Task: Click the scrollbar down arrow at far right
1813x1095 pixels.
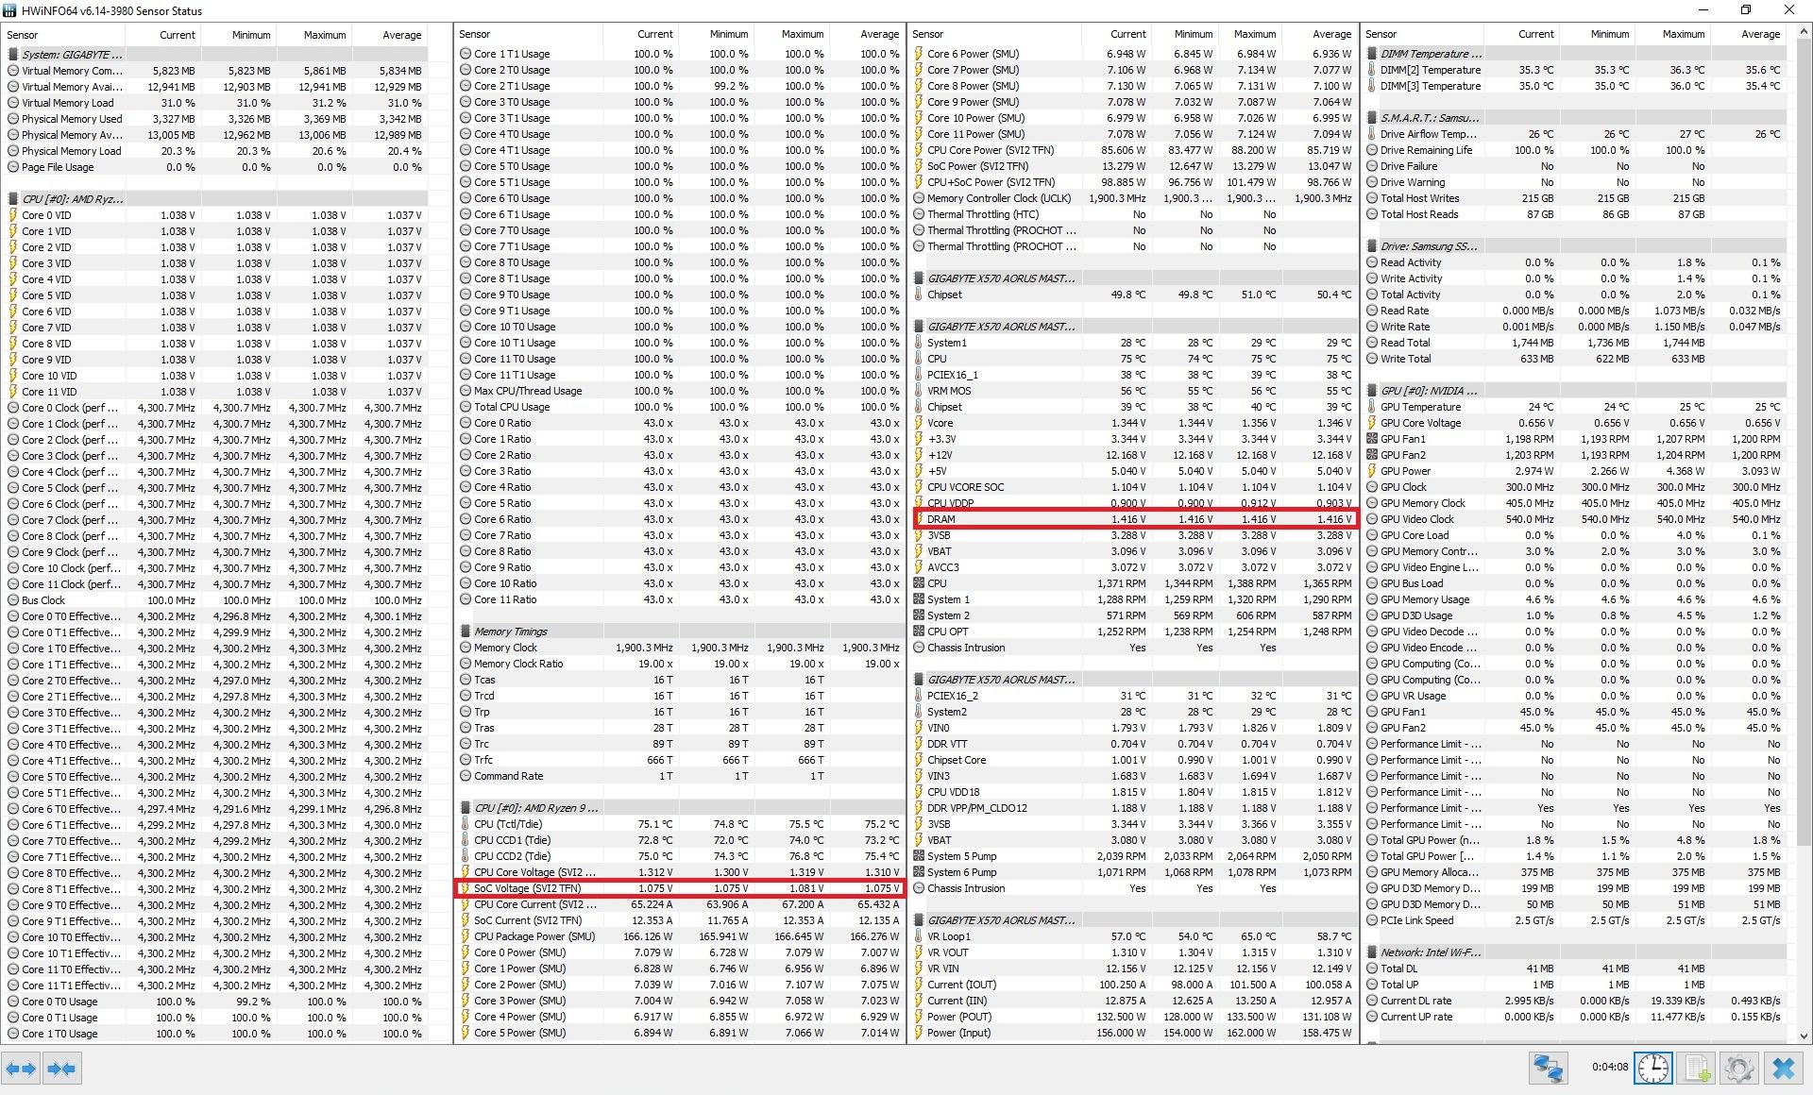Action: [1803, 1036]
